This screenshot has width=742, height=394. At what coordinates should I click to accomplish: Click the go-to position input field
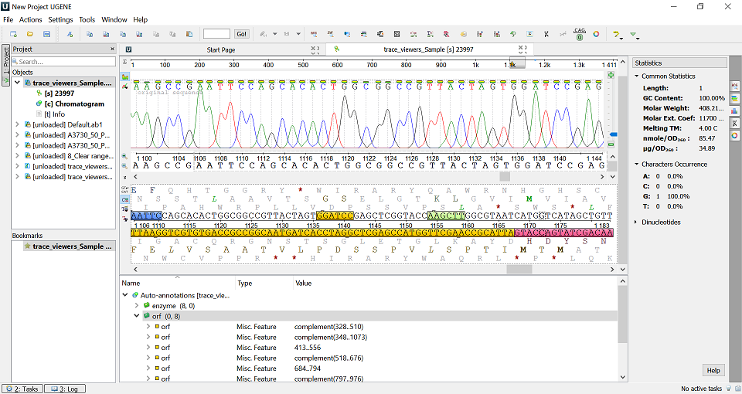tap(216, 34)
